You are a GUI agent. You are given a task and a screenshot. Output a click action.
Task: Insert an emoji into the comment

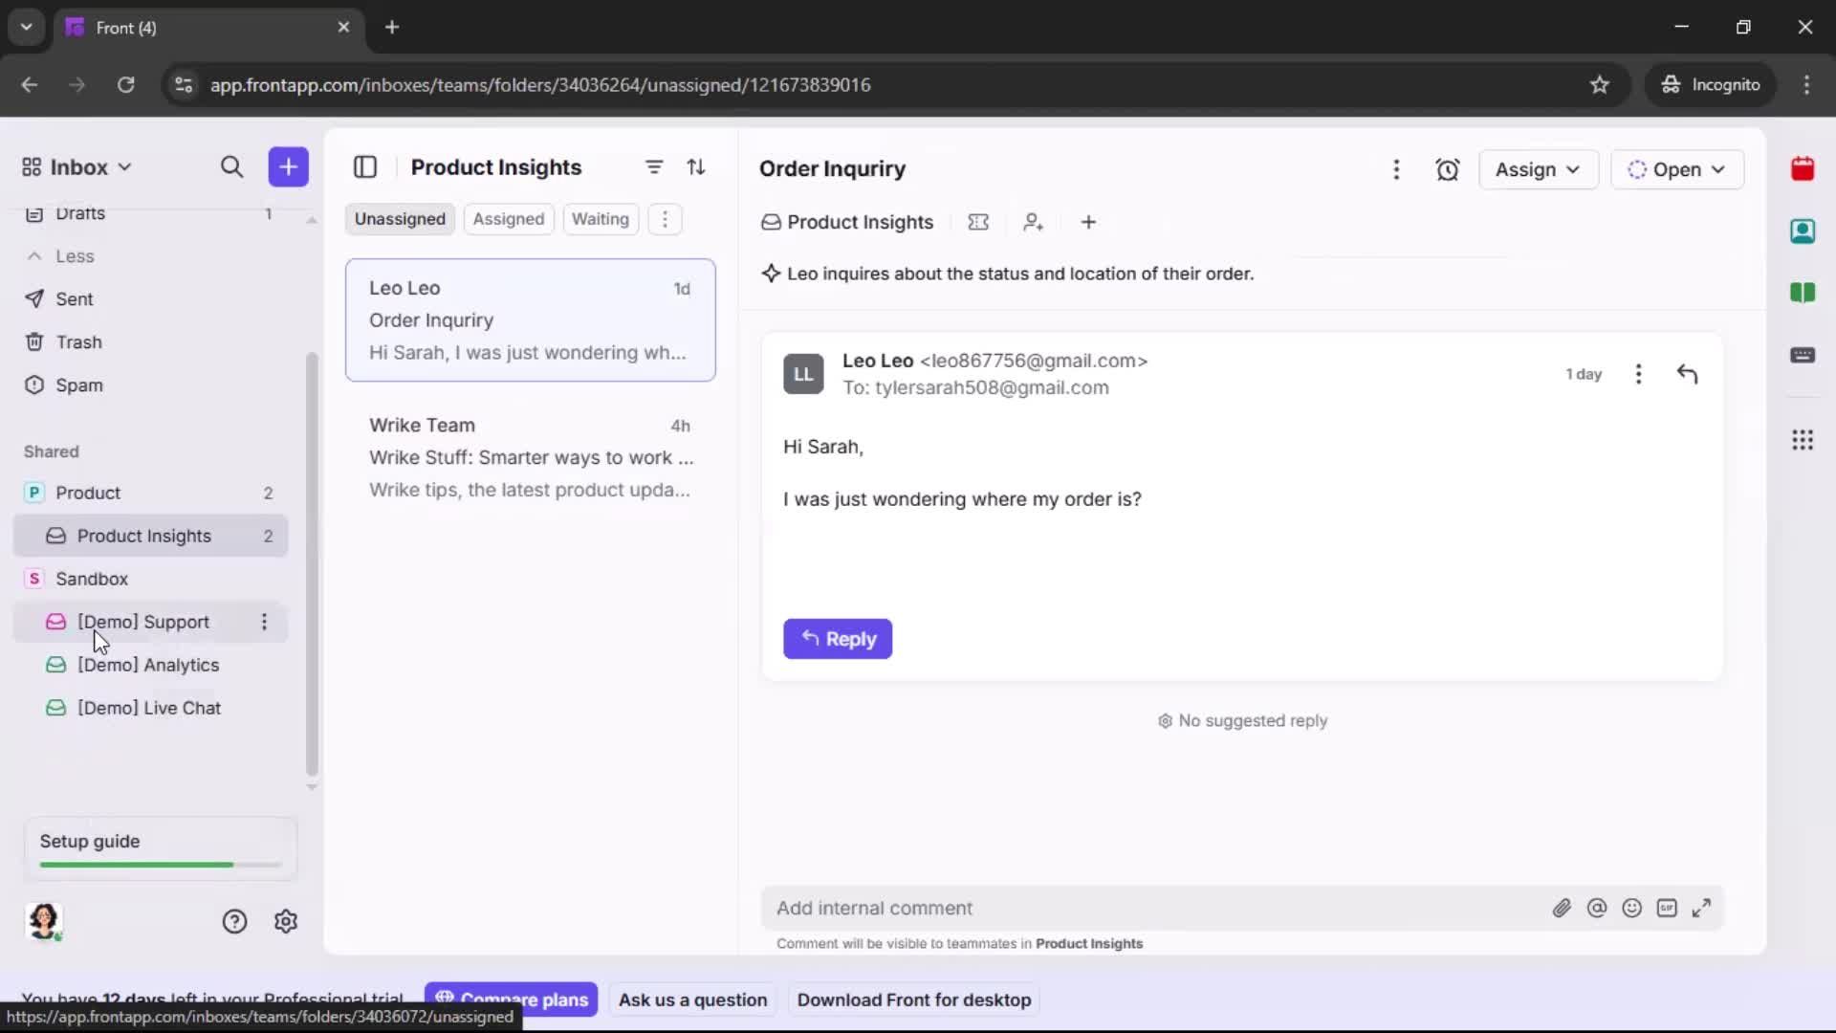pyautogui.click(x=1632, y=909)
